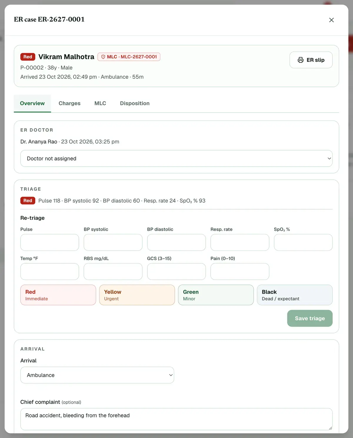Screen dimensions: 353x438
Task: Focus the BP diastolic input field
Action: pyautogui.click(x=176, y=243)
